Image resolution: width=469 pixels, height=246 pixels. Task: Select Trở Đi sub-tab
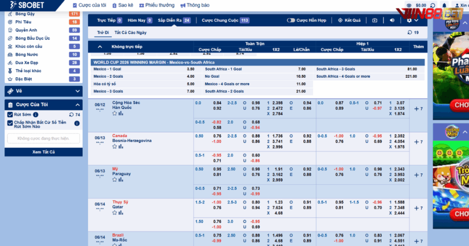point(103,32)
